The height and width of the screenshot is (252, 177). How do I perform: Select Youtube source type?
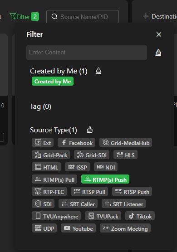[x=78, y=228]
